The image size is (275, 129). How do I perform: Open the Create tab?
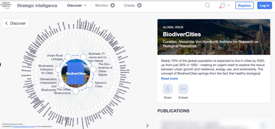(x=129, y=5)
